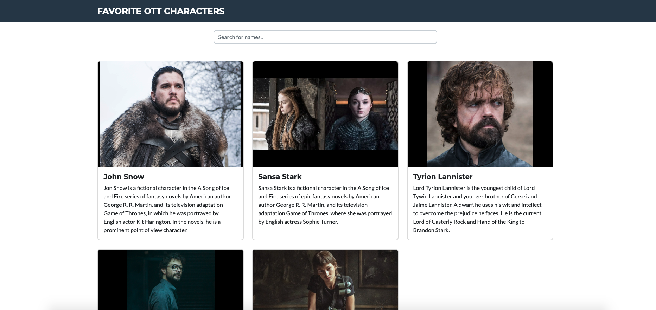This screenshot has height=310, width=656.
Task: Open the card image of person in tactical vest
Action: pyautogui.click(x=325, y=279)
